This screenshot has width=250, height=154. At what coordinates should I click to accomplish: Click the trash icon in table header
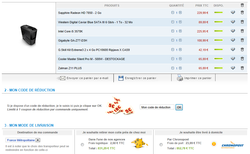pyautogui.click(x=242, y=5)
